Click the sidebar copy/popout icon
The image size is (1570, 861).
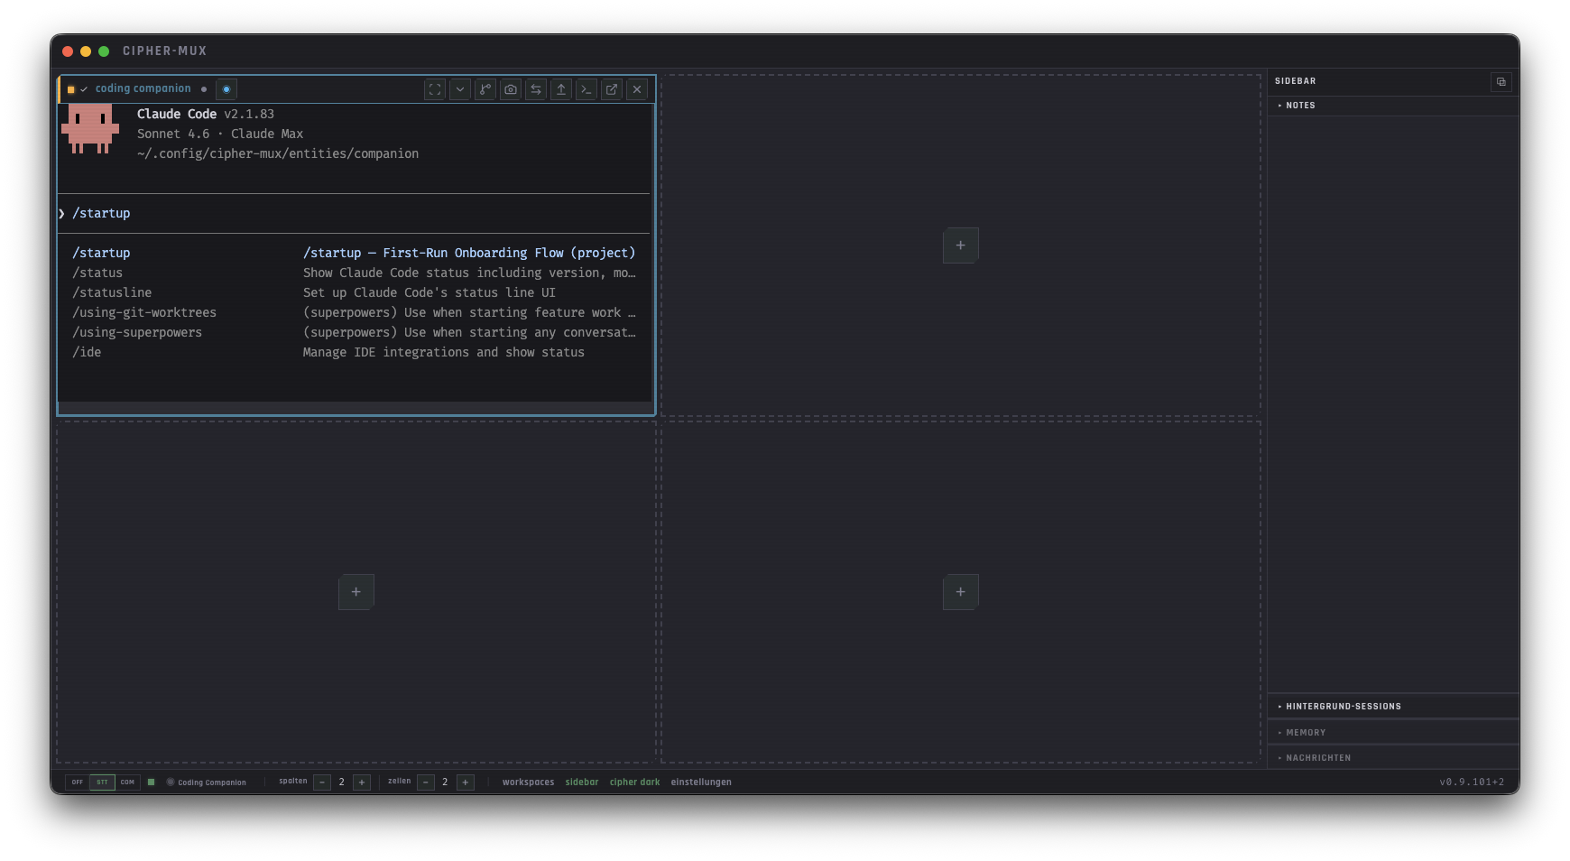[x=1501, y=82]
